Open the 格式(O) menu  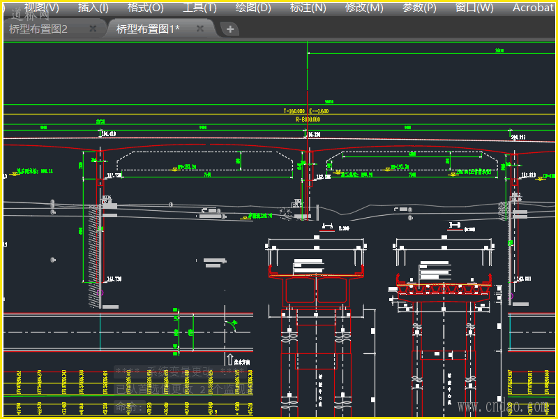point(146,8)
